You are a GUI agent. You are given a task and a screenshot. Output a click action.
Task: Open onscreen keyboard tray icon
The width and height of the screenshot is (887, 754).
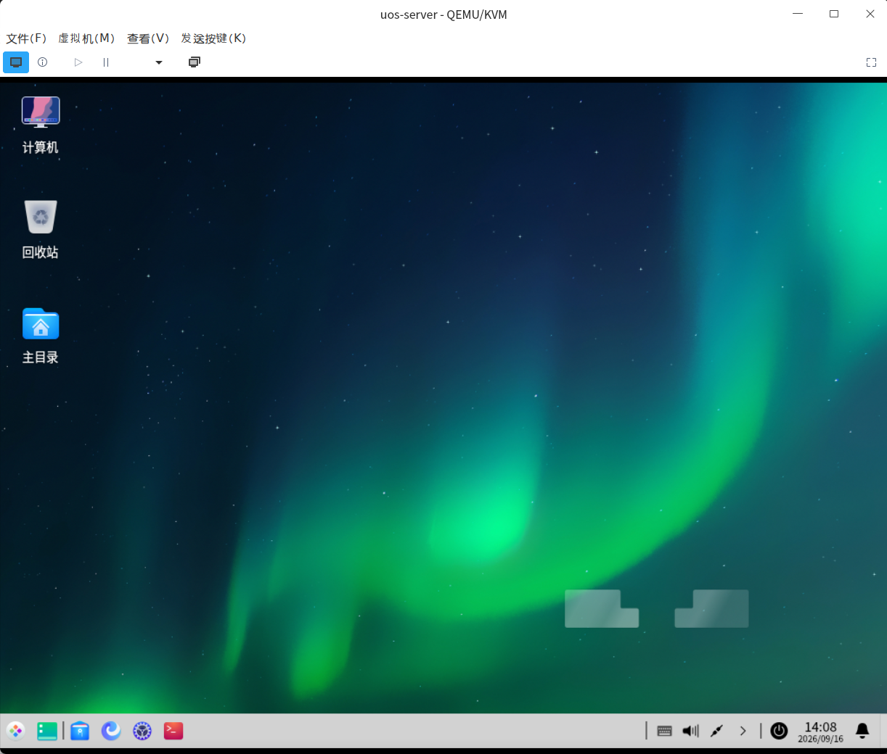coord(664,731)
